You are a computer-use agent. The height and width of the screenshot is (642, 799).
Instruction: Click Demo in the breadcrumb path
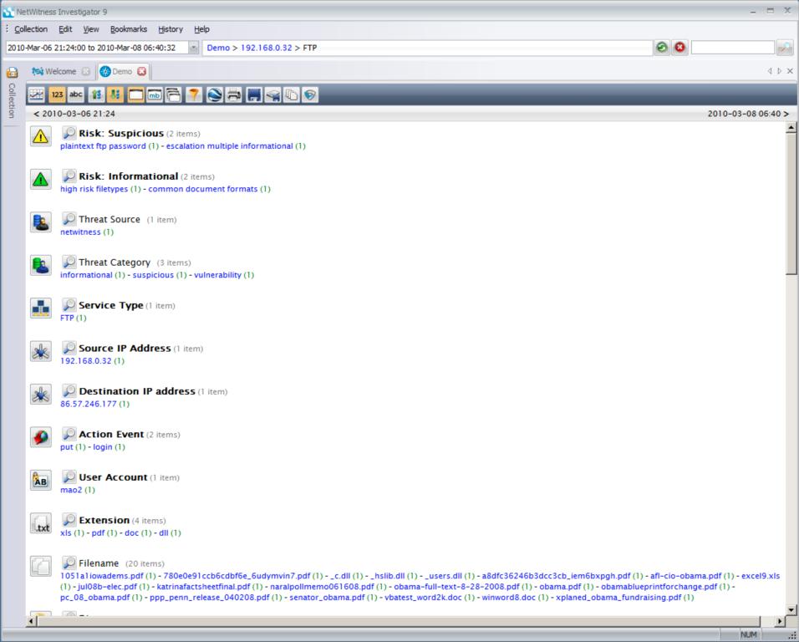(218, 48)
